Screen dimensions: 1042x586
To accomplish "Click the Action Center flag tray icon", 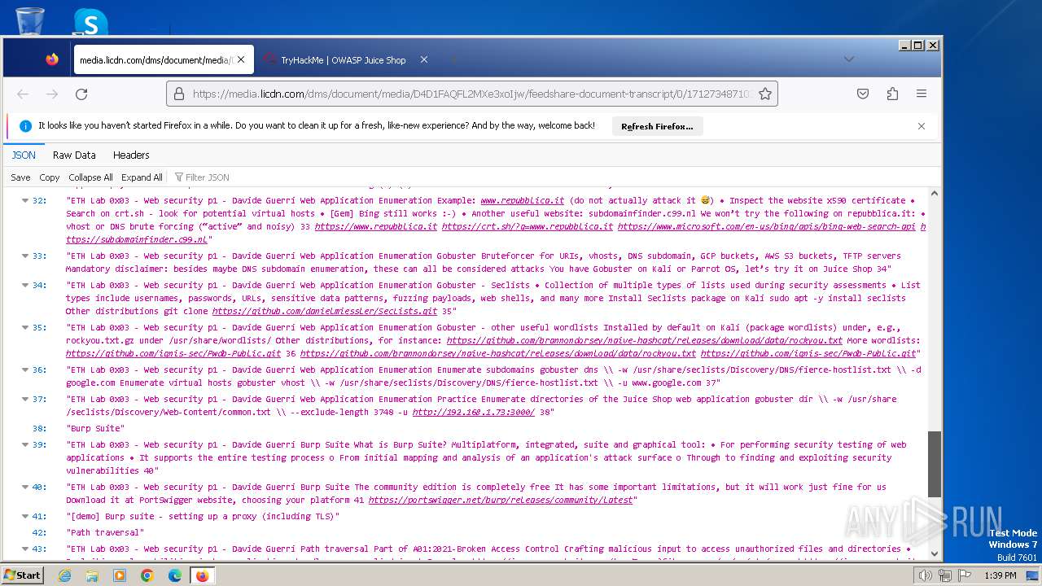I will [964, 575].
